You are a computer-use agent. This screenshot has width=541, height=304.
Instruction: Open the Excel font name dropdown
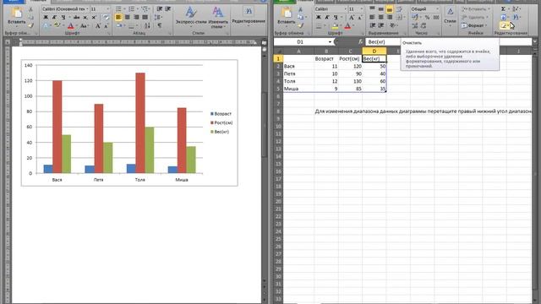click(x=345, y=9)
